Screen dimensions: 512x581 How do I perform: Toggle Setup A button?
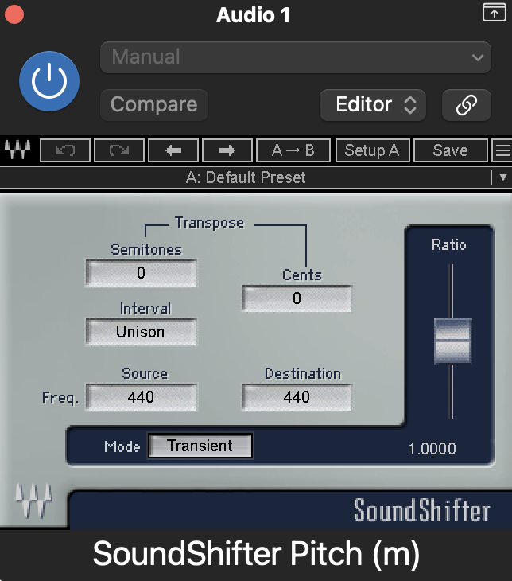[x=372, y=150]
